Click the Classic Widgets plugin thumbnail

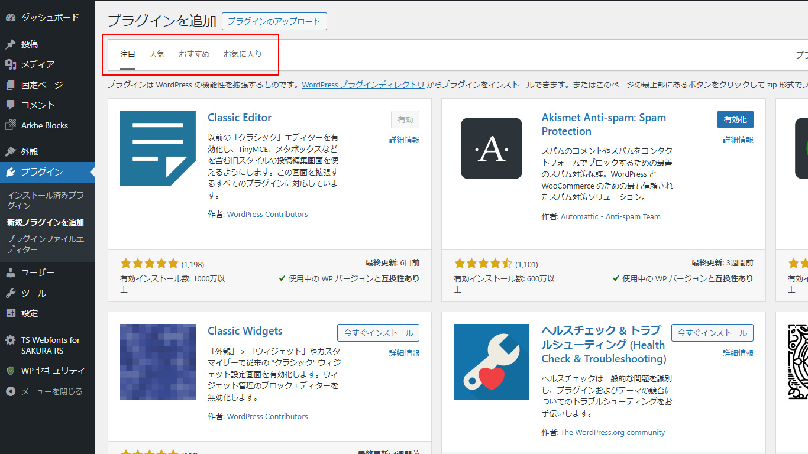[x=158, y=362]
